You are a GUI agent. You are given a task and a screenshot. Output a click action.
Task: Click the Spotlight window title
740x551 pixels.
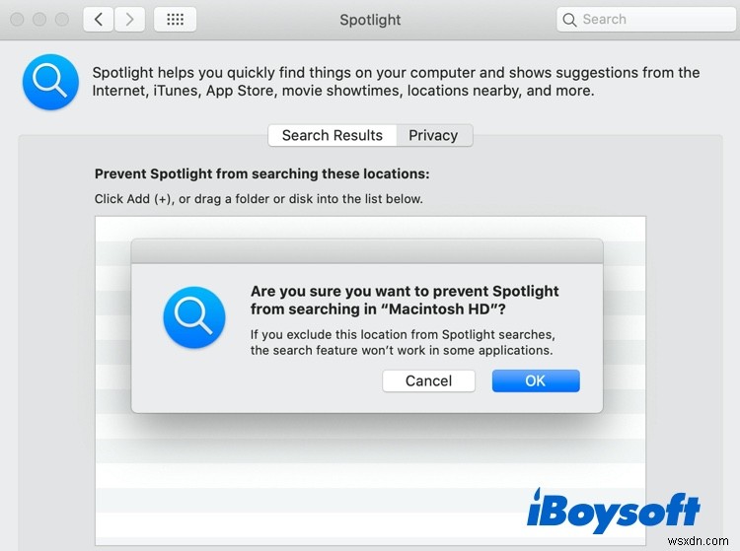(x=370, y=20)
